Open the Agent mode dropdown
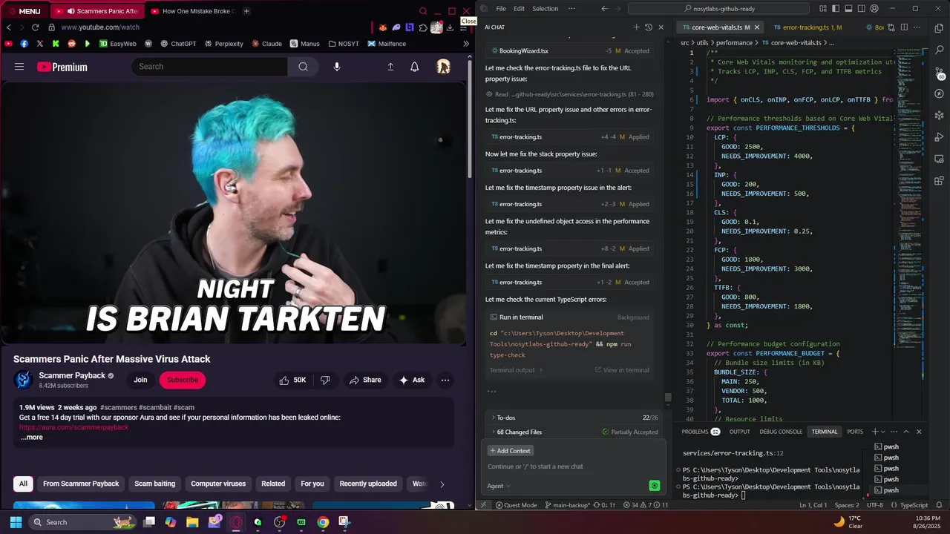The image size is (950, 534). pyautogui.click(x=499, y=486)
